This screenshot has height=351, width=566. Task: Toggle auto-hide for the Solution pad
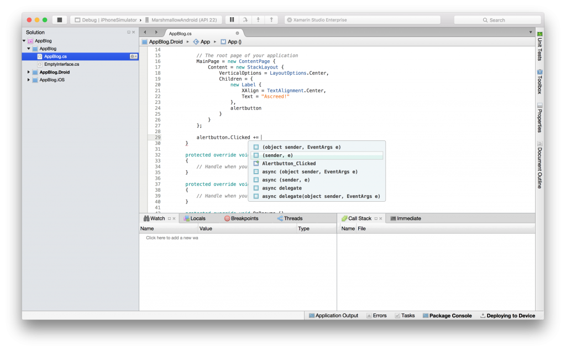tap(128, 32)
